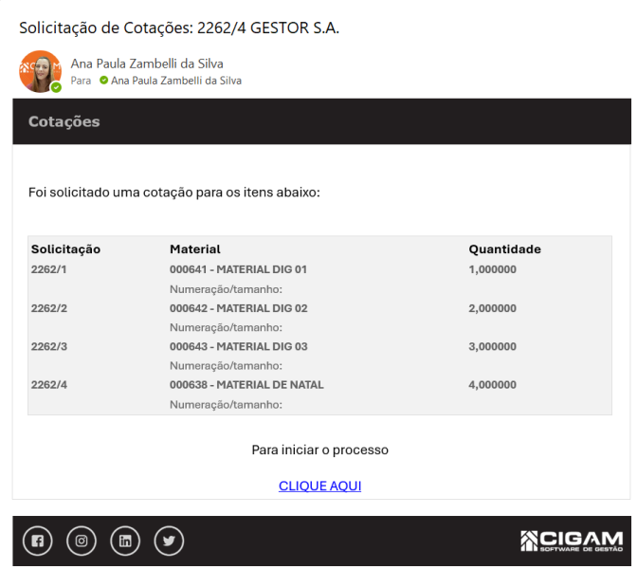Follow the CLIQUE AQUI link

click(x=319, y=486)
